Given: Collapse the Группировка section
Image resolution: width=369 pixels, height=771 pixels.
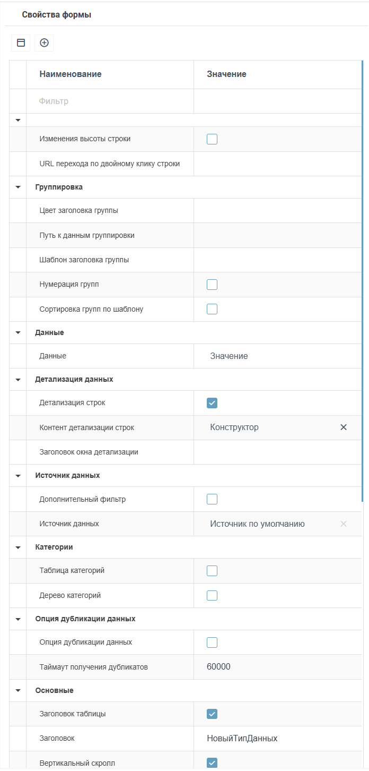Looking at the screenshot, I should pyautogui.click(x=18, y=187).
